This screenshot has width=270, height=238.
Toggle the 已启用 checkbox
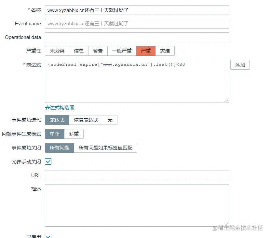(x=48, y=236)
